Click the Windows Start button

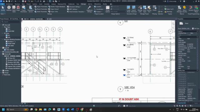coord(3,110)
